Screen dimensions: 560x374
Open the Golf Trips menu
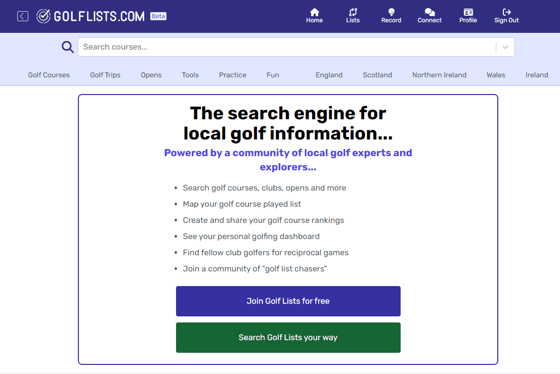(105, 75)
